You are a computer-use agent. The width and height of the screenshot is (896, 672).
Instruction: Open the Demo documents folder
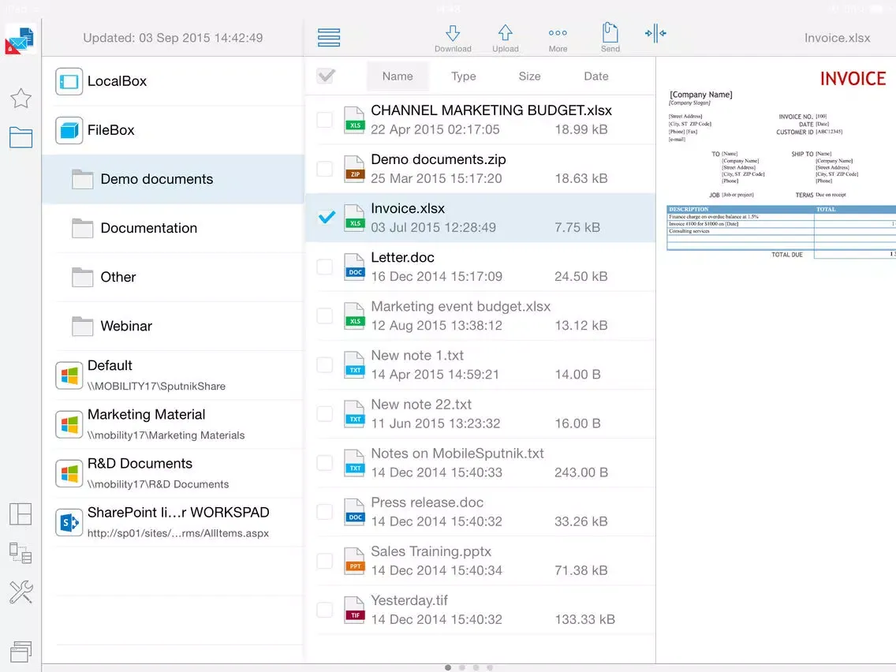(x=174, y=179)
